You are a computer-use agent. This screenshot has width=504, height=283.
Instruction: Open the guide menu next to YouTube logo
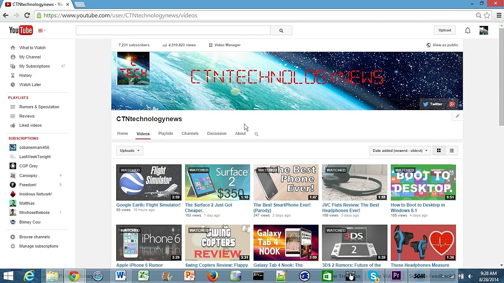[x=41, y=30]
